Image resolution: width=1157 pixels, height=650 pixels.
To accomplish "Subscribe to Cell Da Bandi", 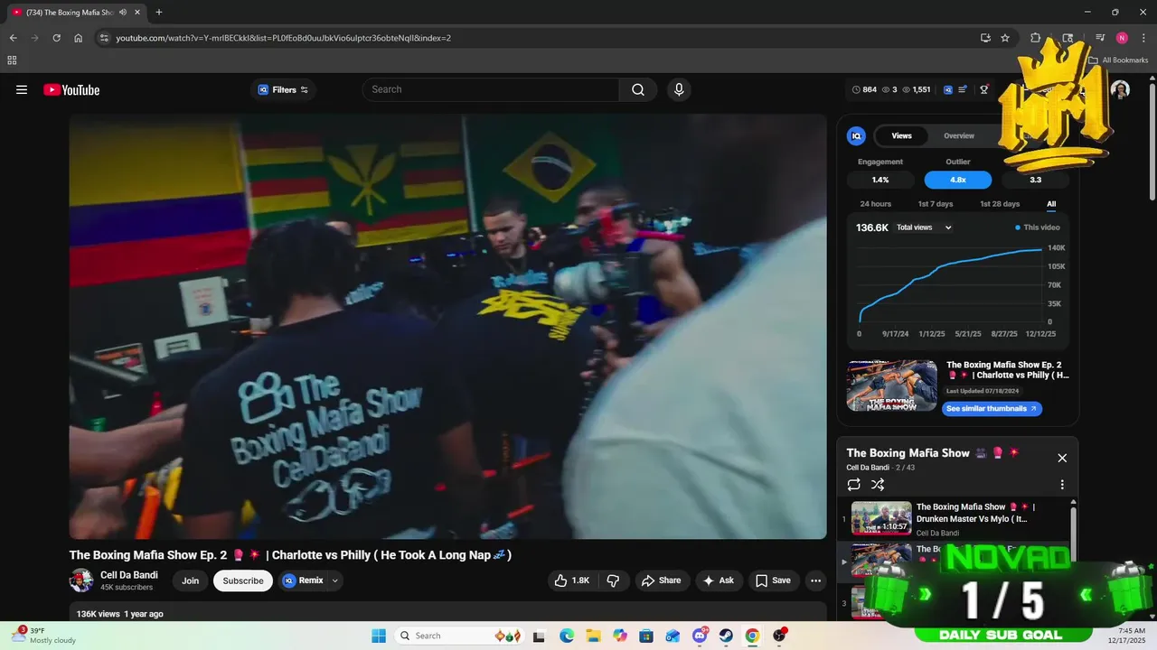I will 243,580.
